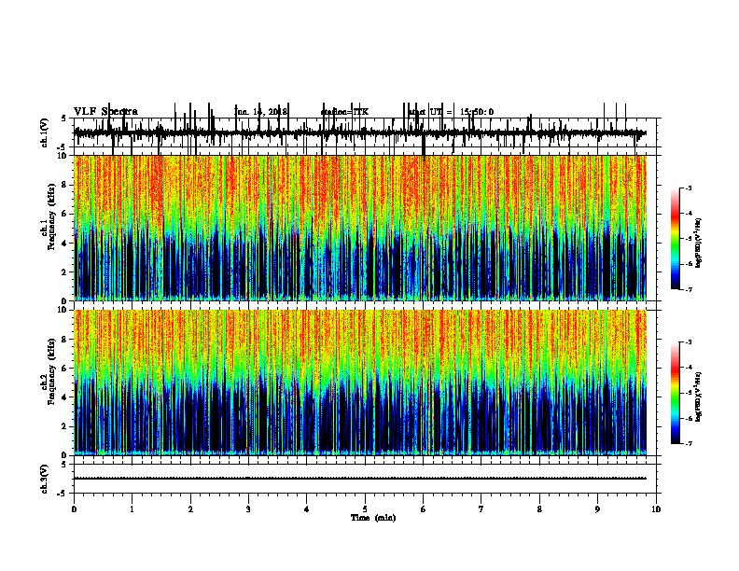Click the ch.1 spectrogram "8" kHz tick label
This screenshot has height=571, width=739.
(65, 185)
